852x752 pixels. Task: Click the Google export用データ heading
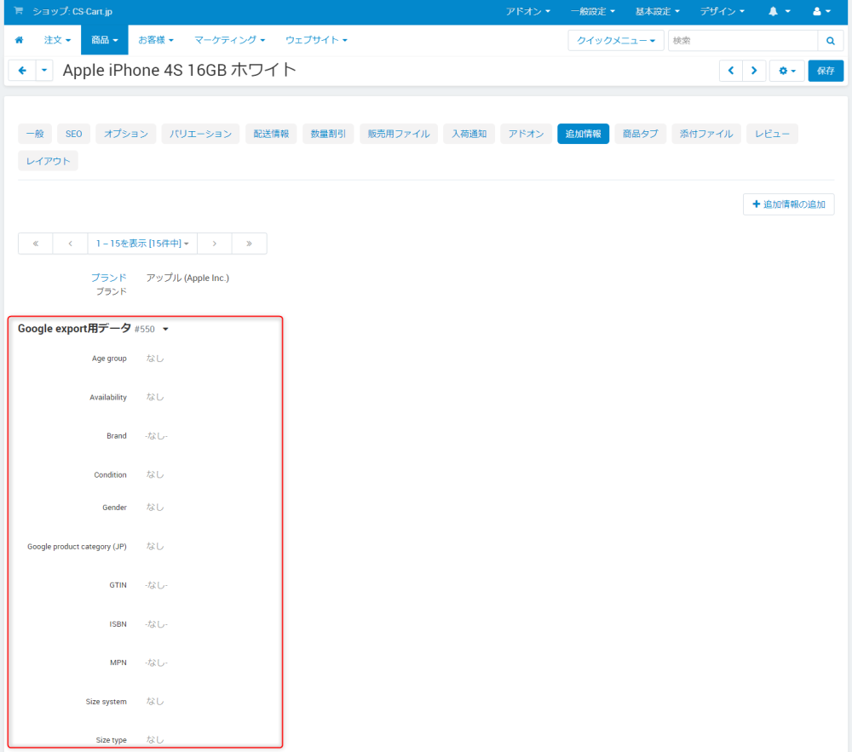click(74, 329)
